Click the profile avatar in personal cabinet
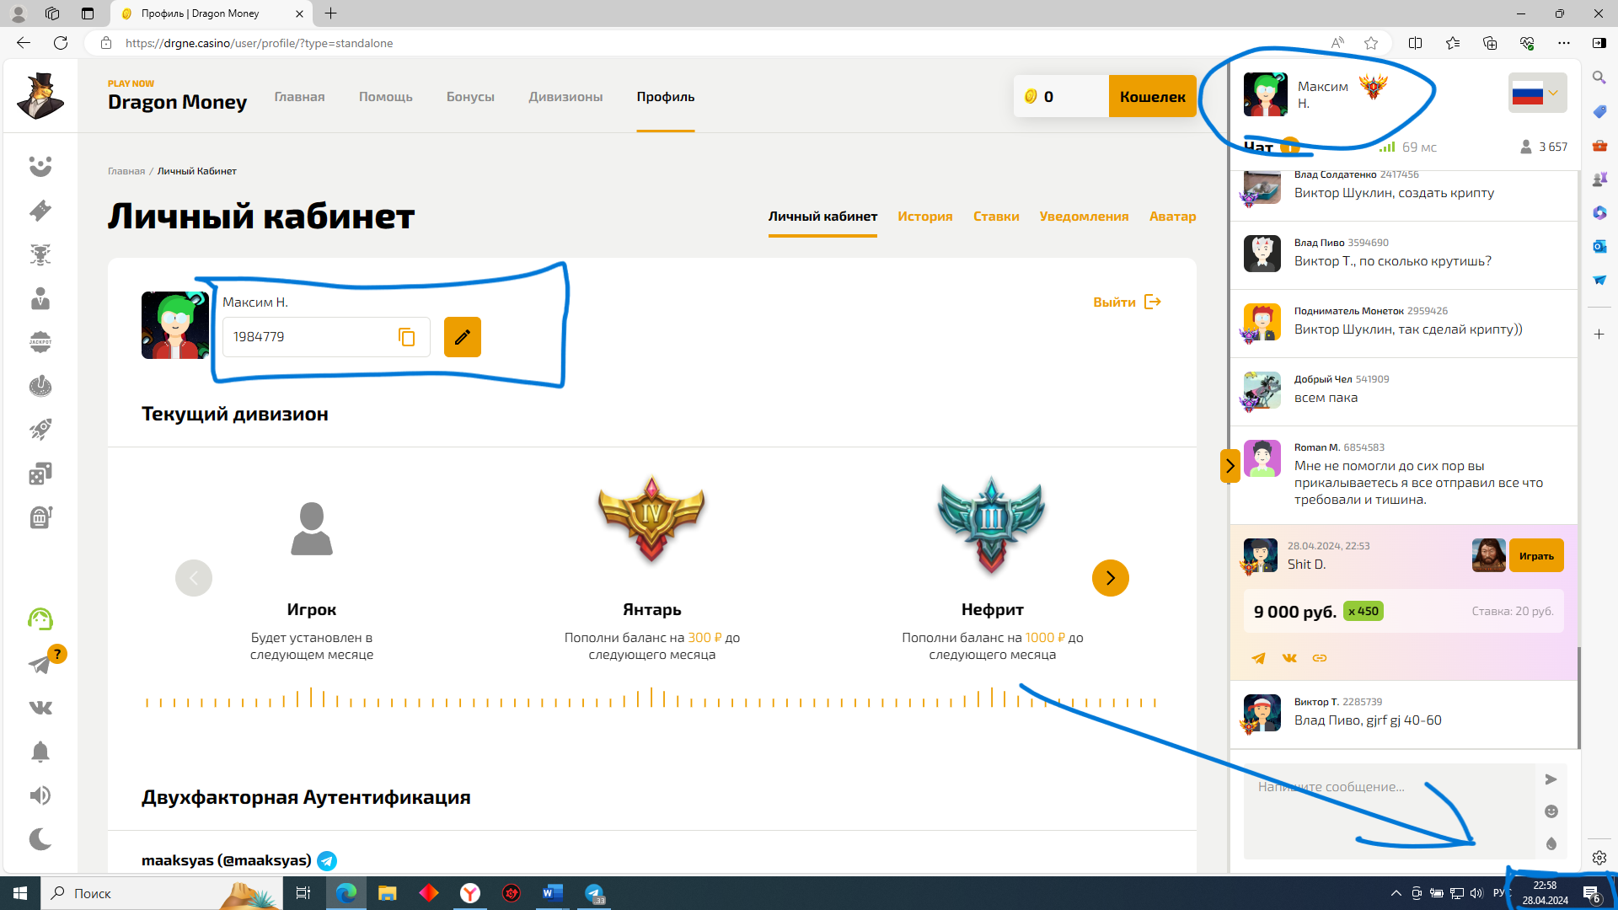 [175, 325]
